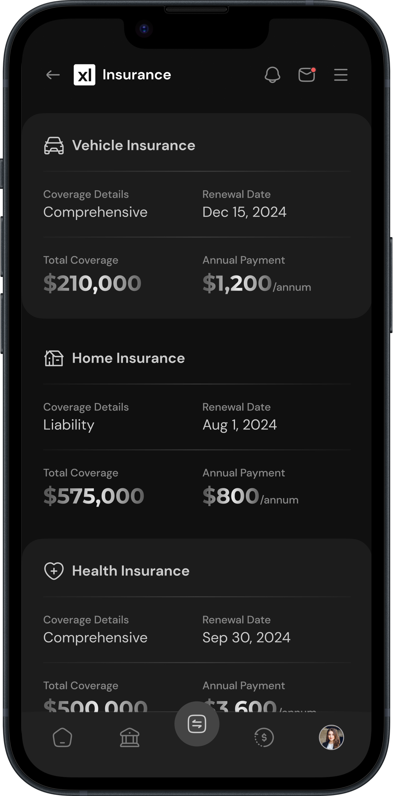The image size is (393, 796).
Task: Open the hamburger menu
Action: 341,75
